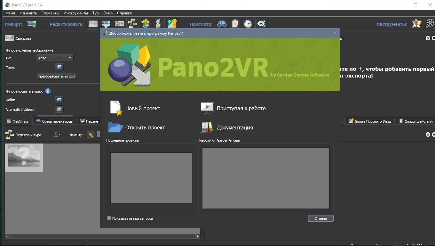The width and height of the screenshot is (435, 246).
Task: Browse for the import video file
Action: tap(59, 100)
